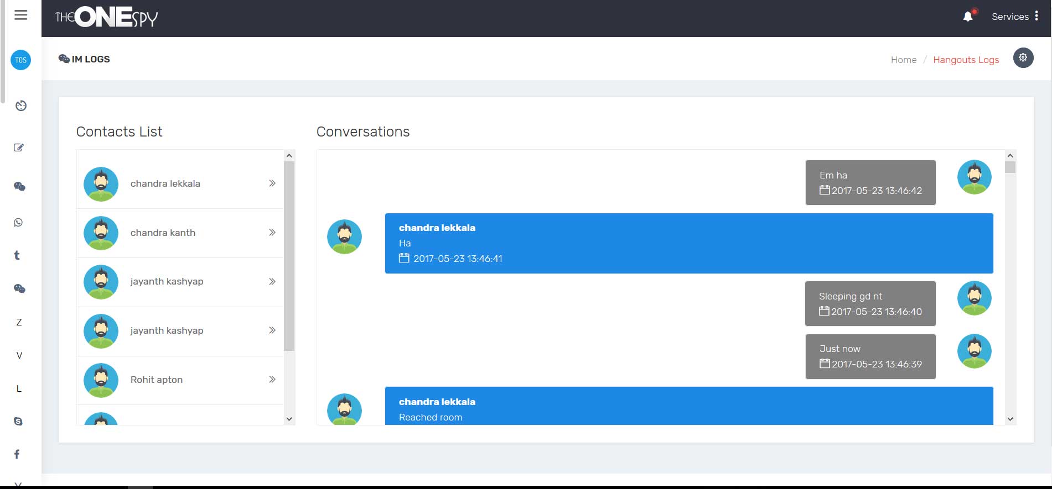Expand the chandra lekkala contact chevron
1052x489 pixels.
coord(272,183)
